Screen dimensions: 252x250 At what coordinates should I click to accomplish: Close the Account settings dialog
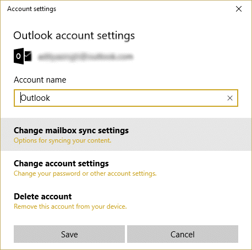(x=239, y=9)
